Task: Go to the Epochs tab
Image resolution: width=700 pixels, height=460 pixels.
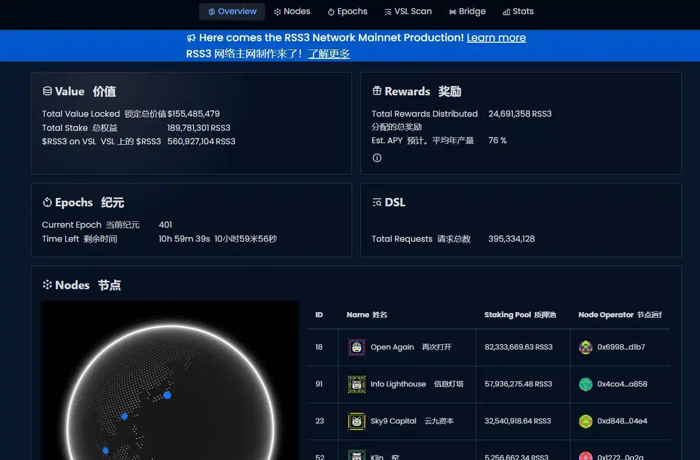Action: click(347, 11)
